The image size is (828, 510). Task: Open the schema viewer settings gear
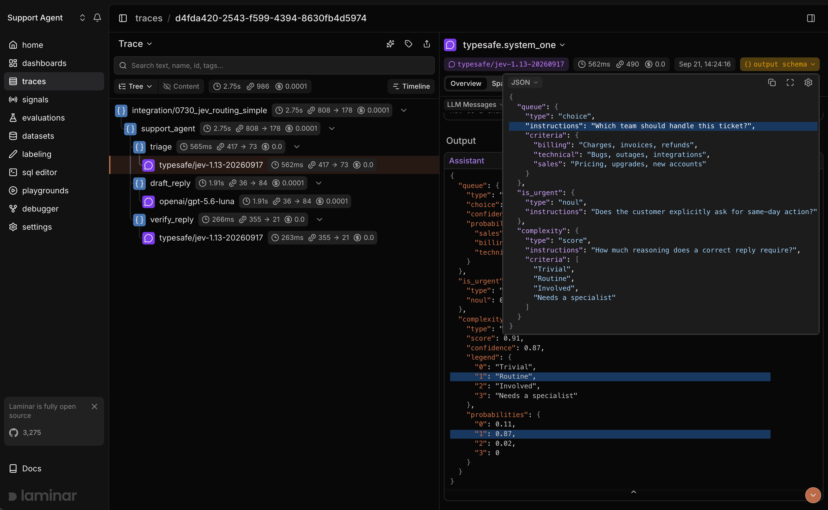[x=808, y=83]
